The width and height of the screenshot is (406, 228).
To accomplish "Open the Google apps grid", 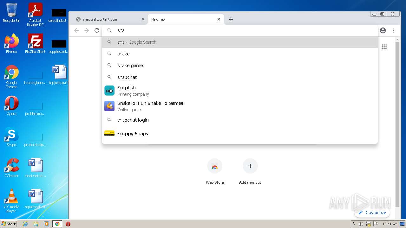I will [384, 47].
